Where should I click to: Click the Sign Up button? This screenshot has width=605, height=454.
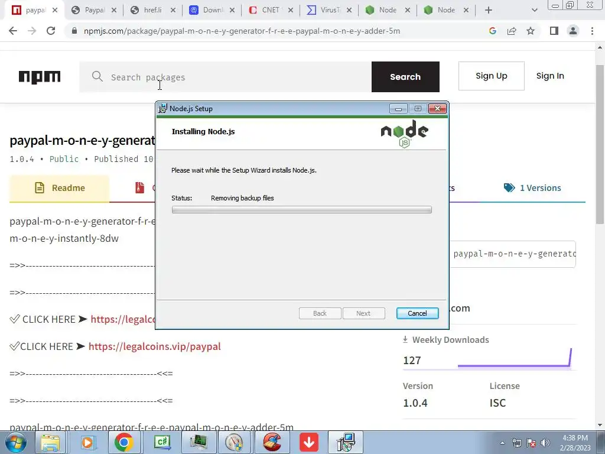pyautogui.click(x=491, y=76)
